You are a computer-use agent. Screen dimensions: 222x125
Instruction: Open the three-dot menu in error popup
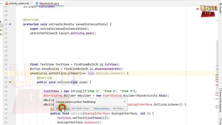[125, 102]
